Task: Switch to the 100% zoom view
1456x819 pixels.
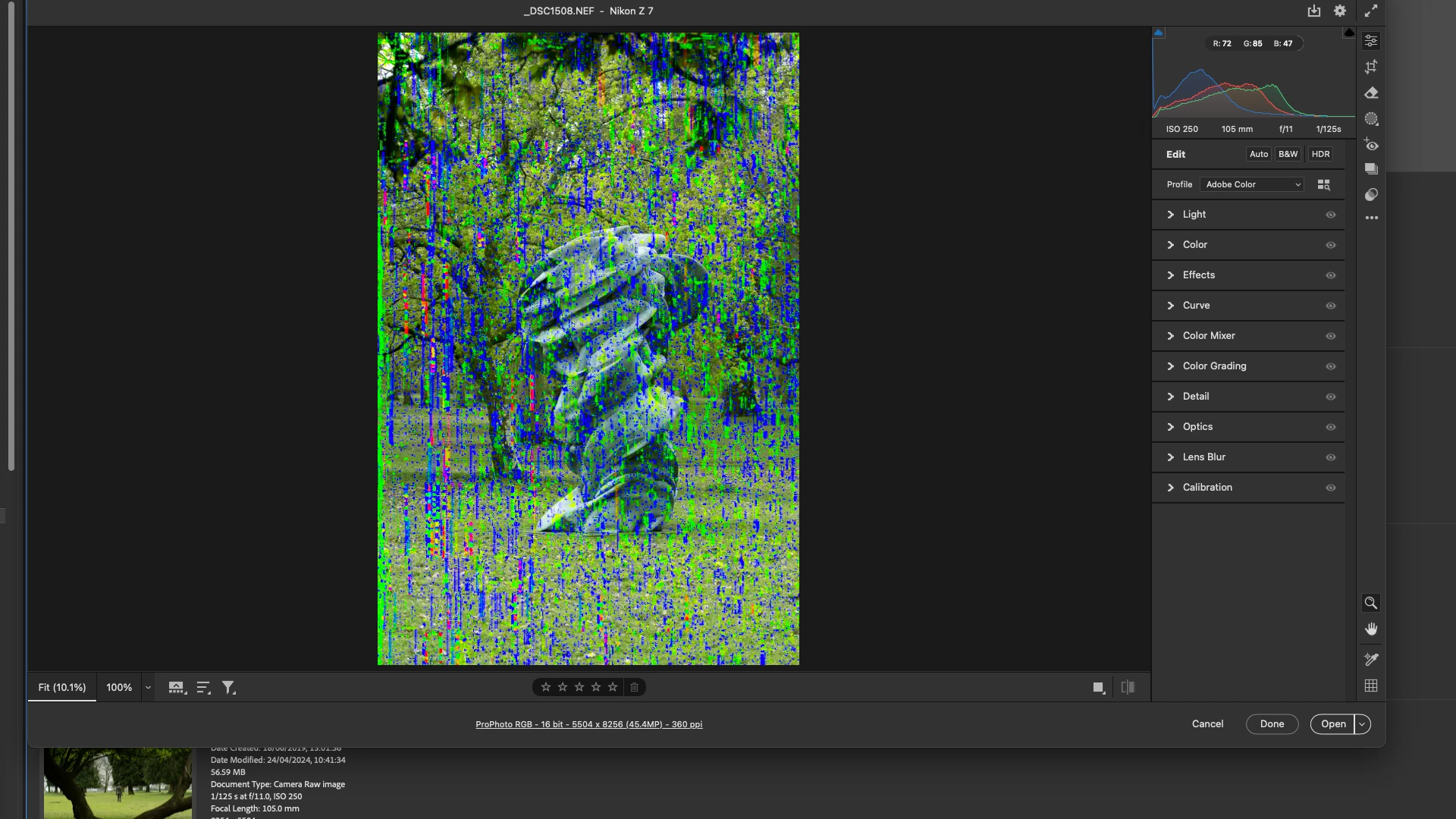Action: [x=119, y=687]
